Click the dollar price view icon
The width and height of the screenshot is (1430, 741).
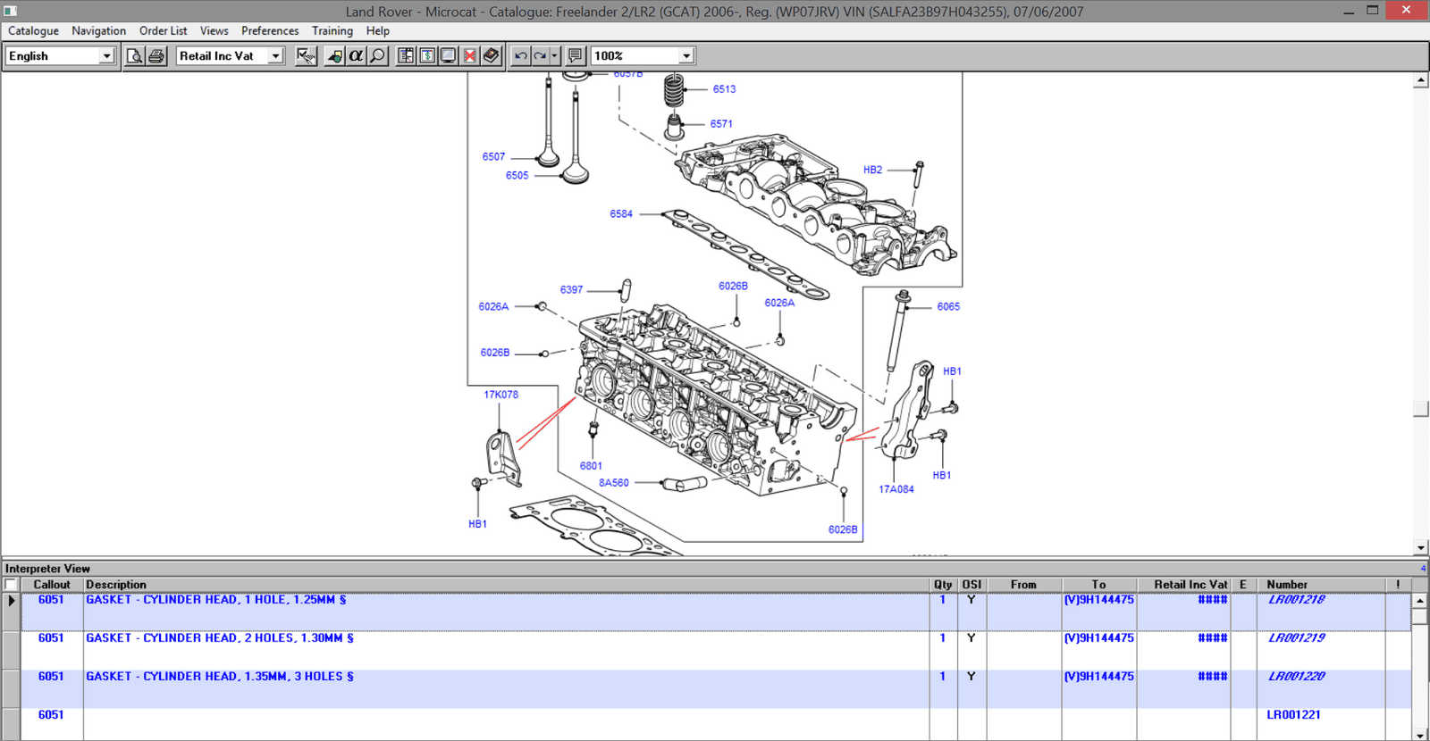tap(427, 56)
